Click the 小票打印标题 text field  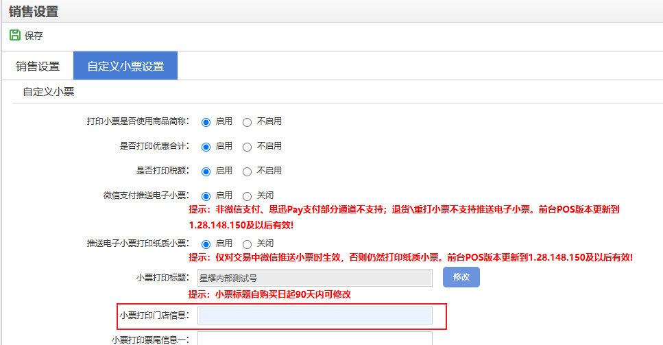tap(315, 278)
